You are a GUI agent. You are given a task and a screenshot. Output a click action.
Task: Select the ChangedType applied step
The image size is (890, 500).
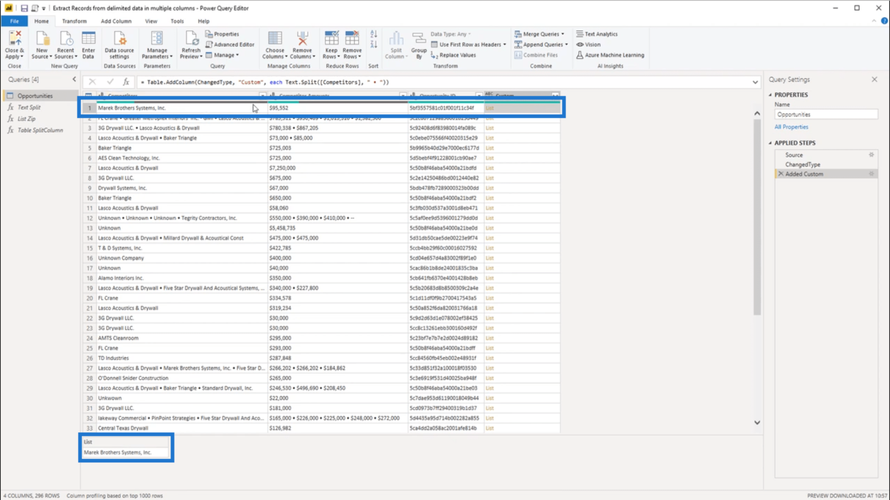click(802, 165)
